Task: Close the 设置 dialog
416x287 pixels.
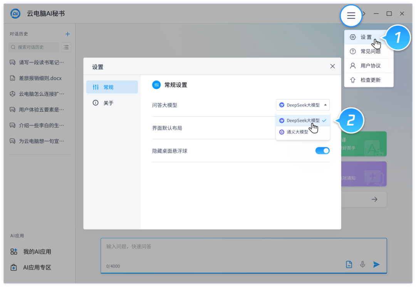Action: tap(332, 66)
